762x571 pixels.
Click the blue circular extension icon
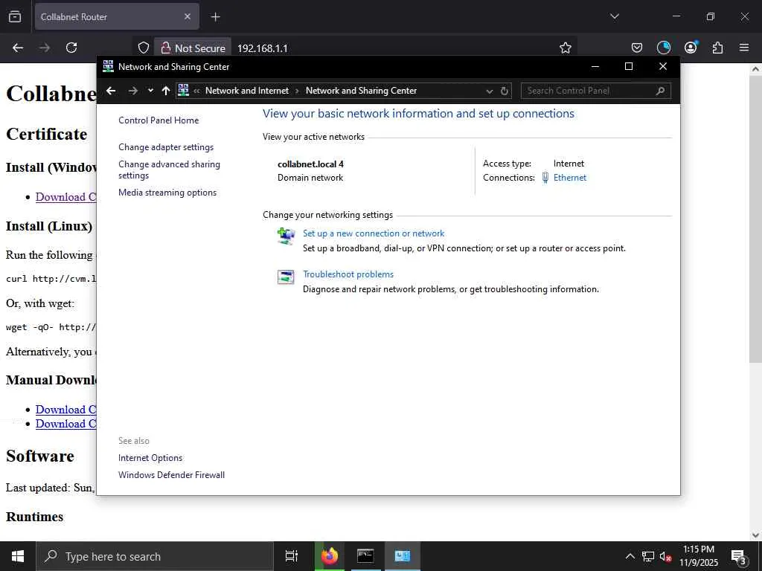[663, 48]
